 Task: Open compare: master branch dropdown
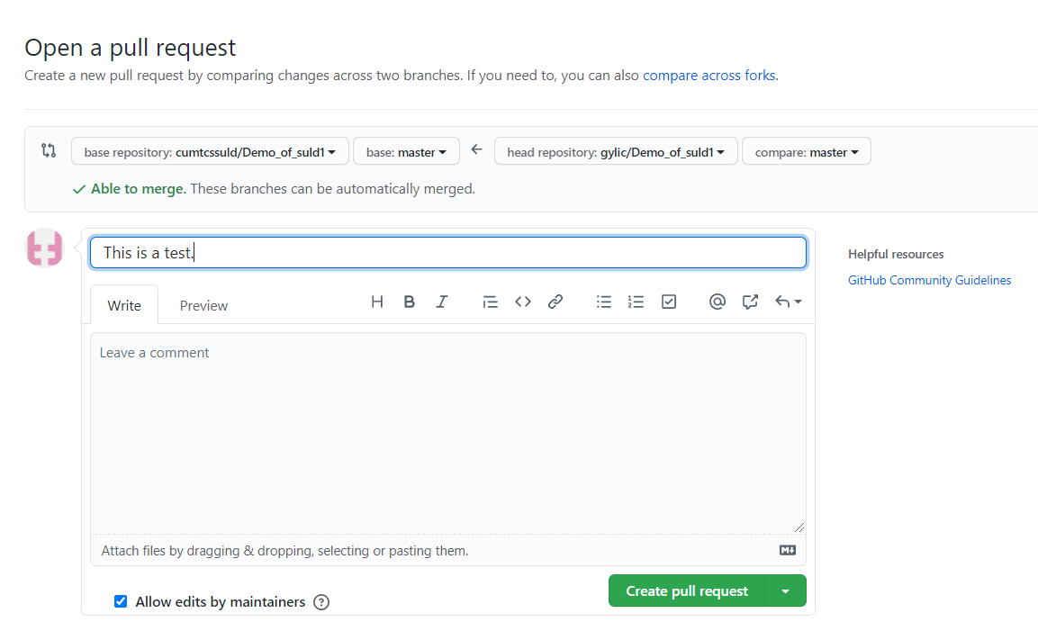[807, 151]
